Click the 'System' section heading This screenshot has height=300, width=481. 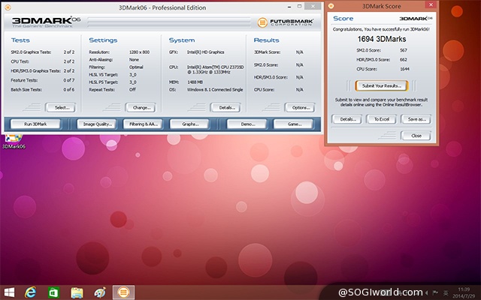point(182,40)
